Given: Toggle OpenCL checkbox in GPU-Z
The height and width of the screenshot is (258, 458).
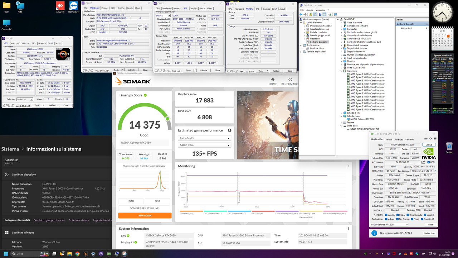Looking at the screenshot, I should (386, 215).
